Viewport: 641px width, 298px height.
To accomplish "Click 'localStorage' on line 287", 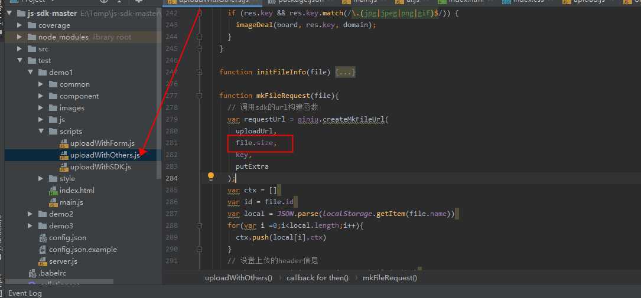I will [347, 214].
